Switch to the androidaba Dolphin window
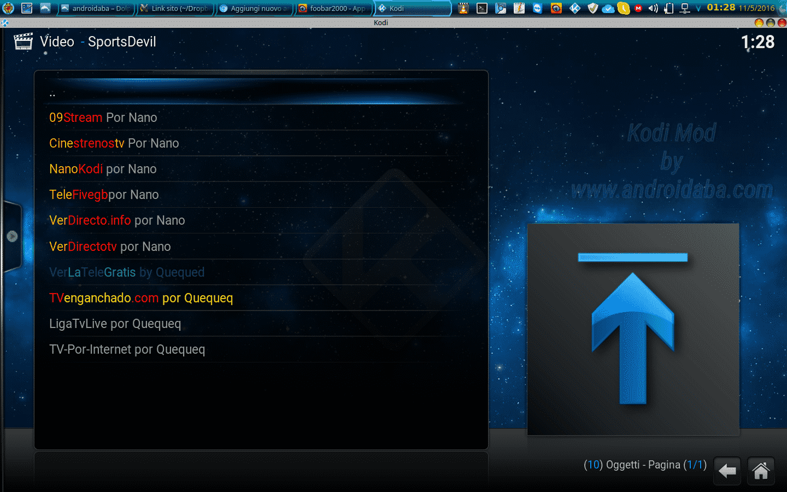This screenshot has width=787, height=492. [96, 8]
